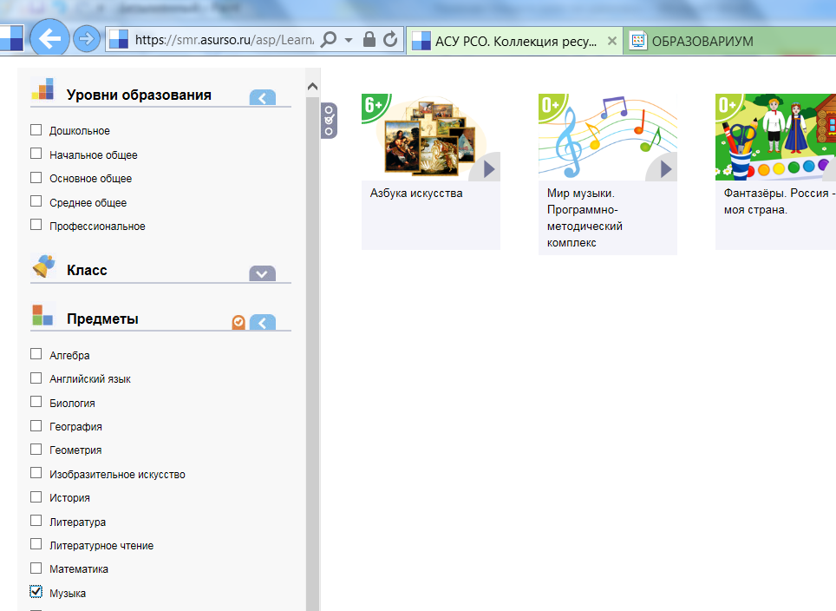
Task: Open the address bar dropdown arrow
Action: [349, 40]
